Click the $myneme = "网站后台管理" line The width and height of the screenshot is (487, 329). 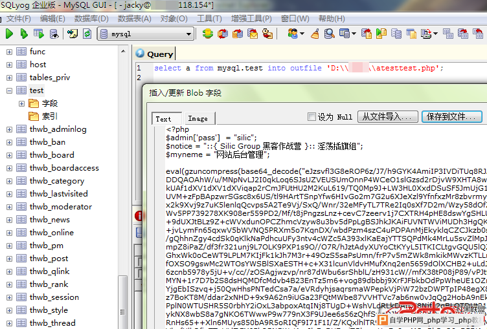click(x=218, y=154)
